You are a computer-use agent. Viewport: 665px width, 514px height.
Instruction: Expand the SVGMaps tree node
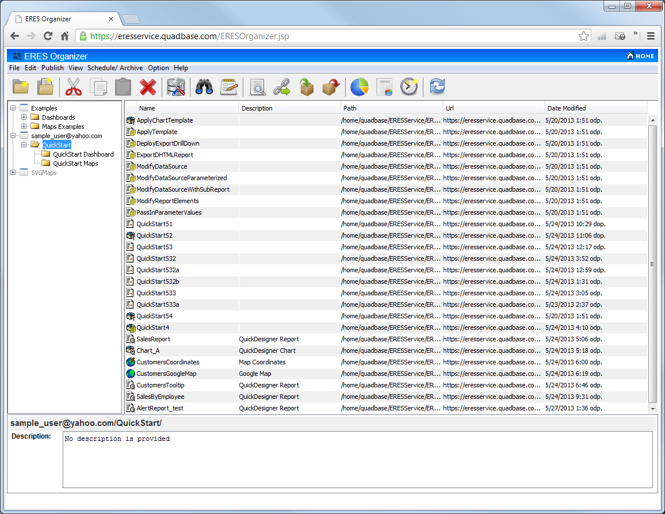click(13, 173)
